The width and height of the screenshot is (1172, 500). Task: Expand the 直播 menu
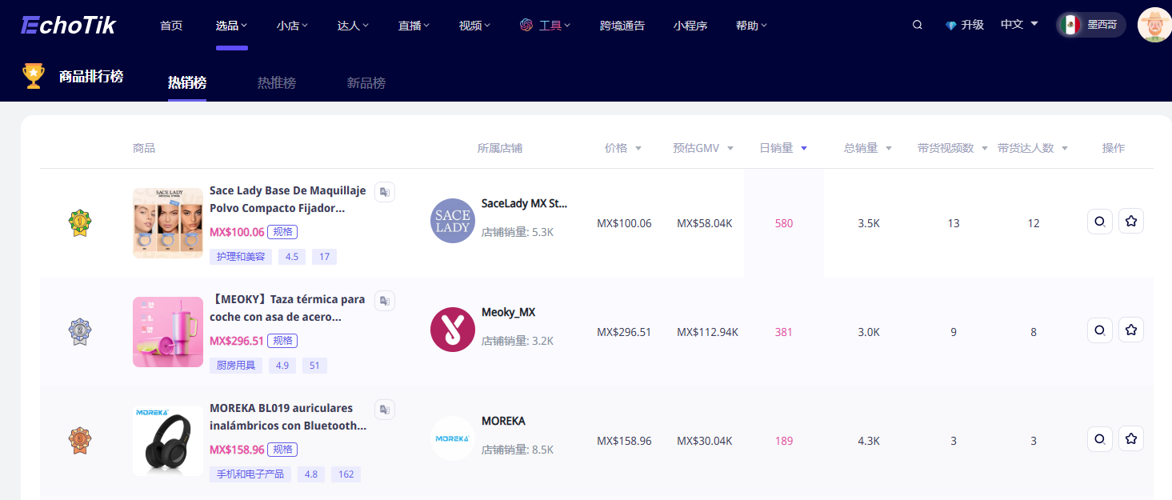pos(414,26)
